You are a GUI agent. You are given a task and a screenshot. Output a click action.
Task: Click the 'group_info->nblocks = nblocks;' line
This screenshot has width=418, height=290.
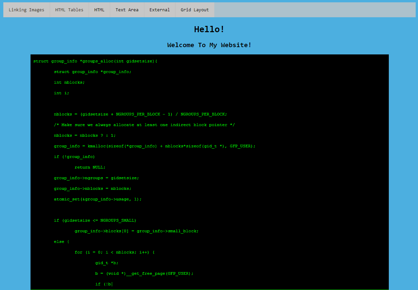coord(93,188)
